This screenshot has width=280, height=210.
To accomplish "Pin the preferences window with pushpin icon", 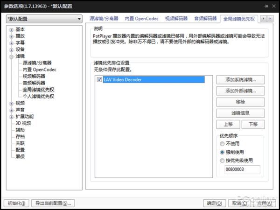I will coord(266,6).
